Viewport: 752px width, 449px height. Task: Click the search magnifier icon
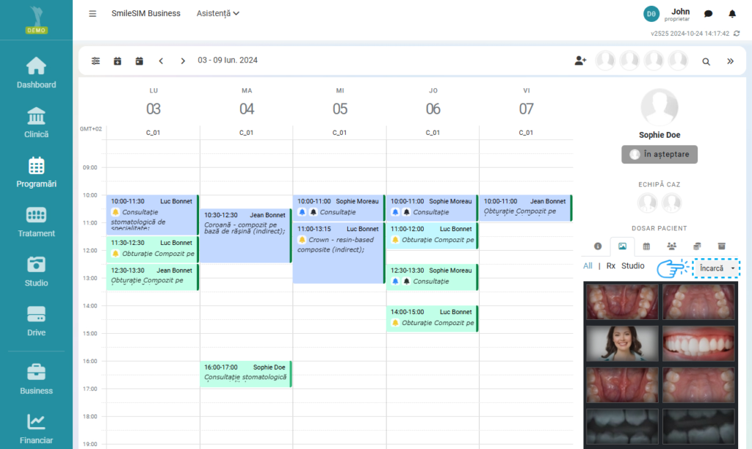pyautogui.click(x=706, y=62)
